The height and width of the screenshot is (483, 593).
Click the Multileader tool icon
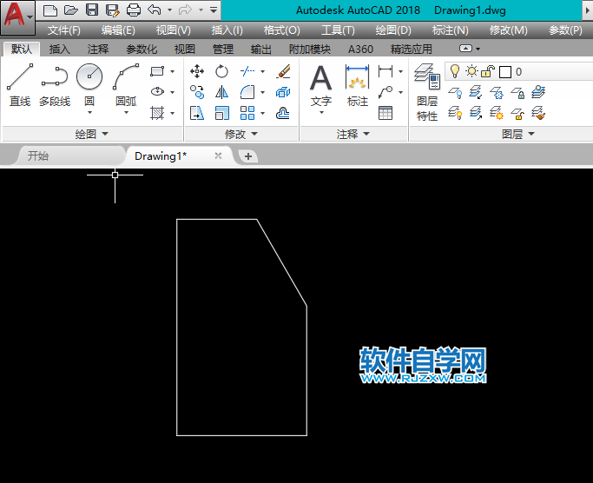coord(385,92)
